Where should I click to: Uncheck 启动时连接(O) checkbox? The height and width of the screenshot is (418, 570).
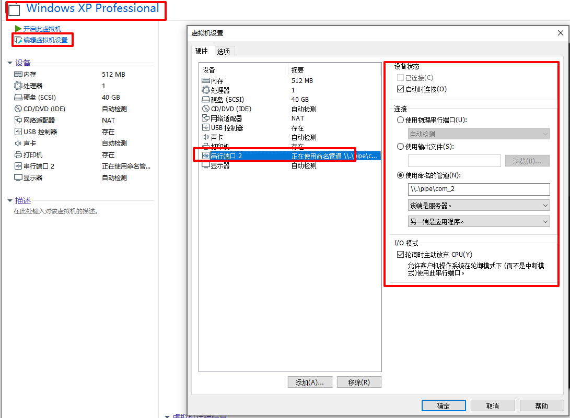click(x=400, y=89)
